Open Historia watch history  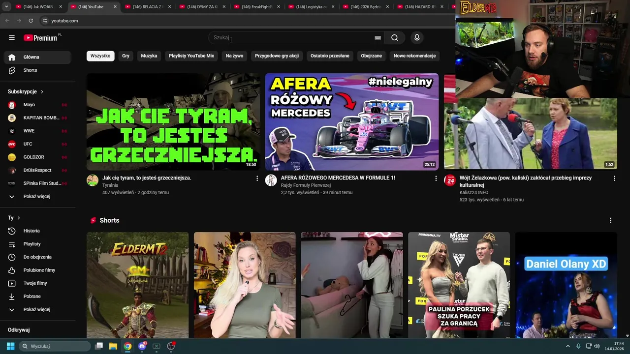[38, 231]
